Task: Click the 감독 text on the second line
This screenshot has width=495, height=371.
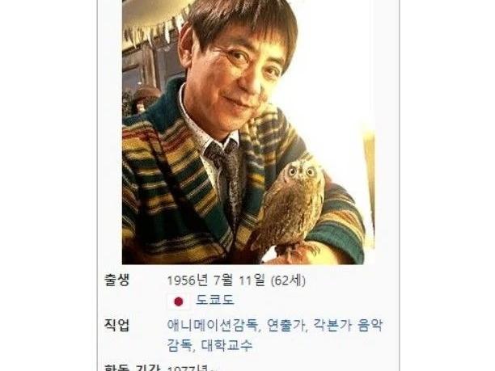Action: click(180, 345)
